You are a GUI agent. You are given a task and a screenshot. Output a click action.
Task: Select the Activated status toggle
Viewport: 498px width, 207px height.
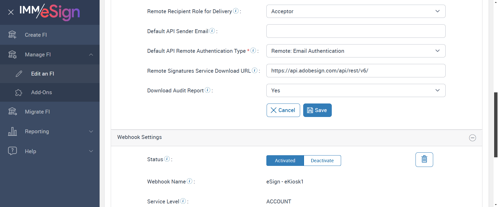tap(285, 160)
